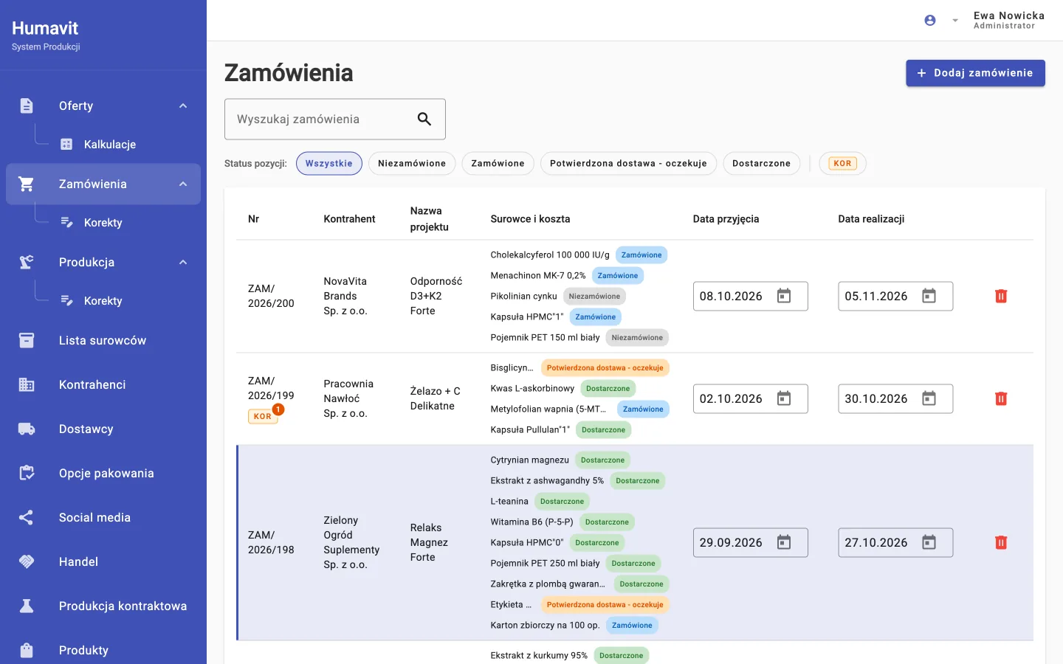The height and width of the screenshot is (664, 1063).
Task: Open calendar for 08.10.2026 date field
Action: (784, 296)
